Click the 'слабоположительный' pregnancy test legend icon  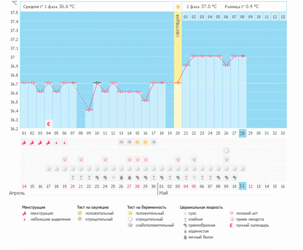click(x=131, y=225)
